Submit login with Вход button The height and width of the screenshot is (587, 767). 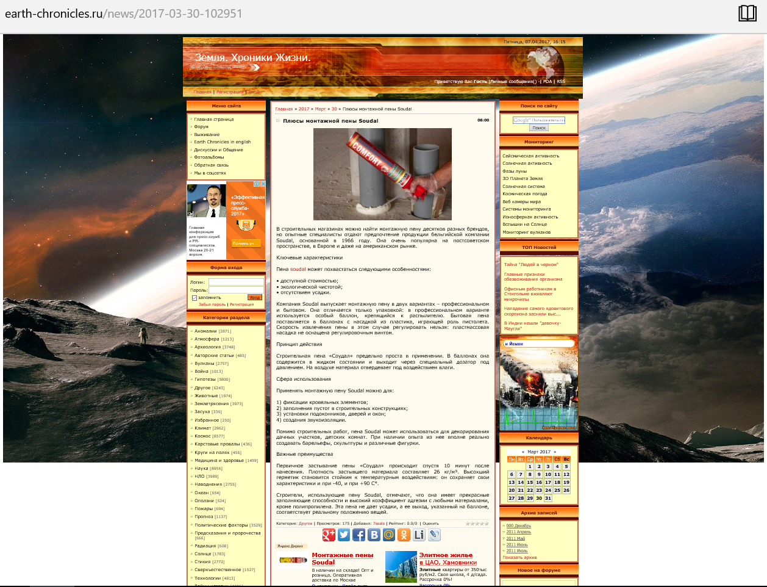[255, 298]
